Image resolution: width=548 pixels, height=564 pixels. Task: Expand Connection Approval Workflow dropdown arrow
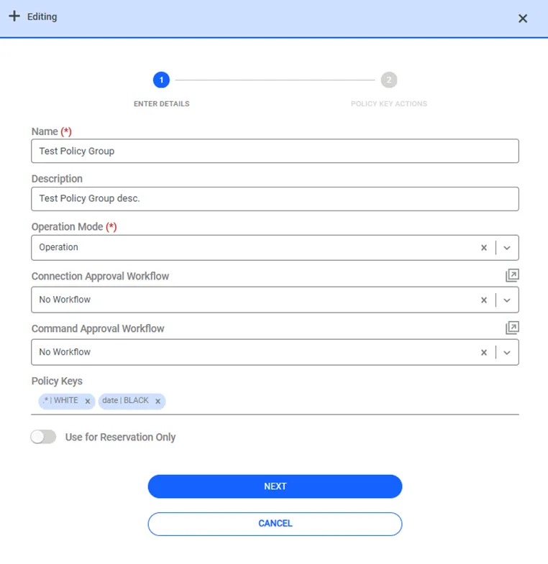tap(507, 300)
